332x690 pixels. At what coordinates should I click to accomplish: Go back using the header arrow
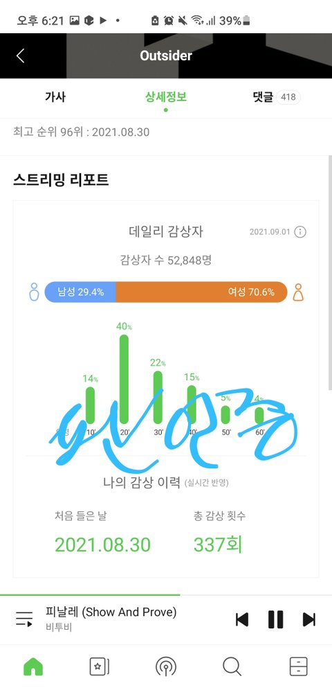point(20,56)
